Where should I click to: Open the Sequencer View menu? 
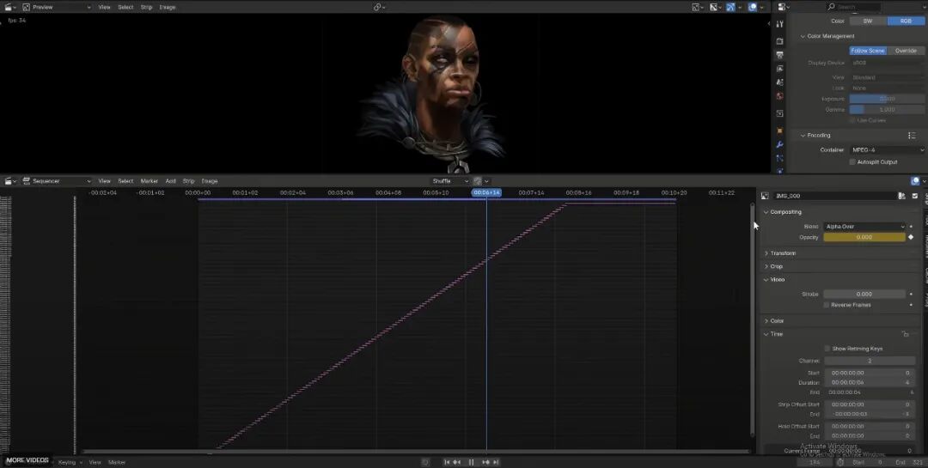click(x=104, y=181)
